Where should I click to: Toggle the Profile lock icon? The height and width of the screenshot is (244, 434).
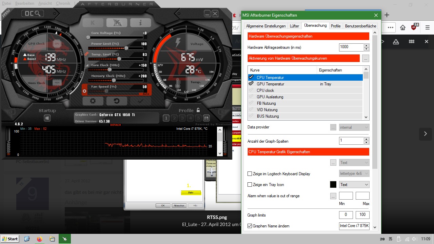pyautogui.click(x=198, y=110)
